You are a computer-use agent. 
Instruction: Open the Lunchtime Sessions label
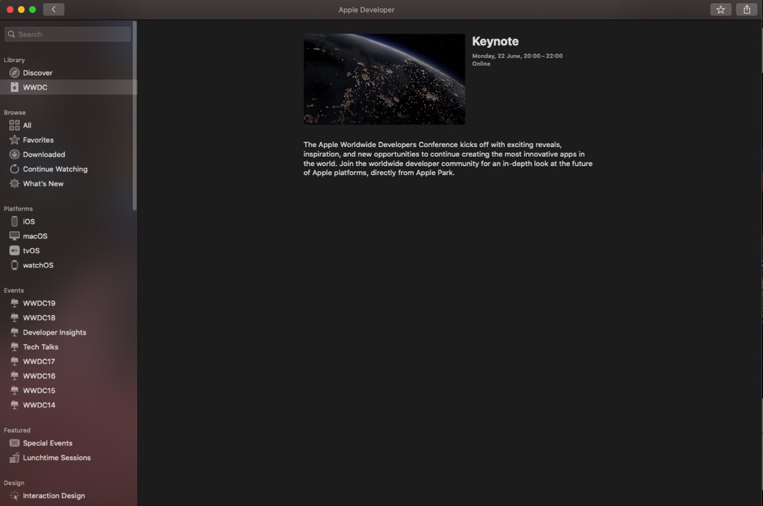(x=57, y=458)
